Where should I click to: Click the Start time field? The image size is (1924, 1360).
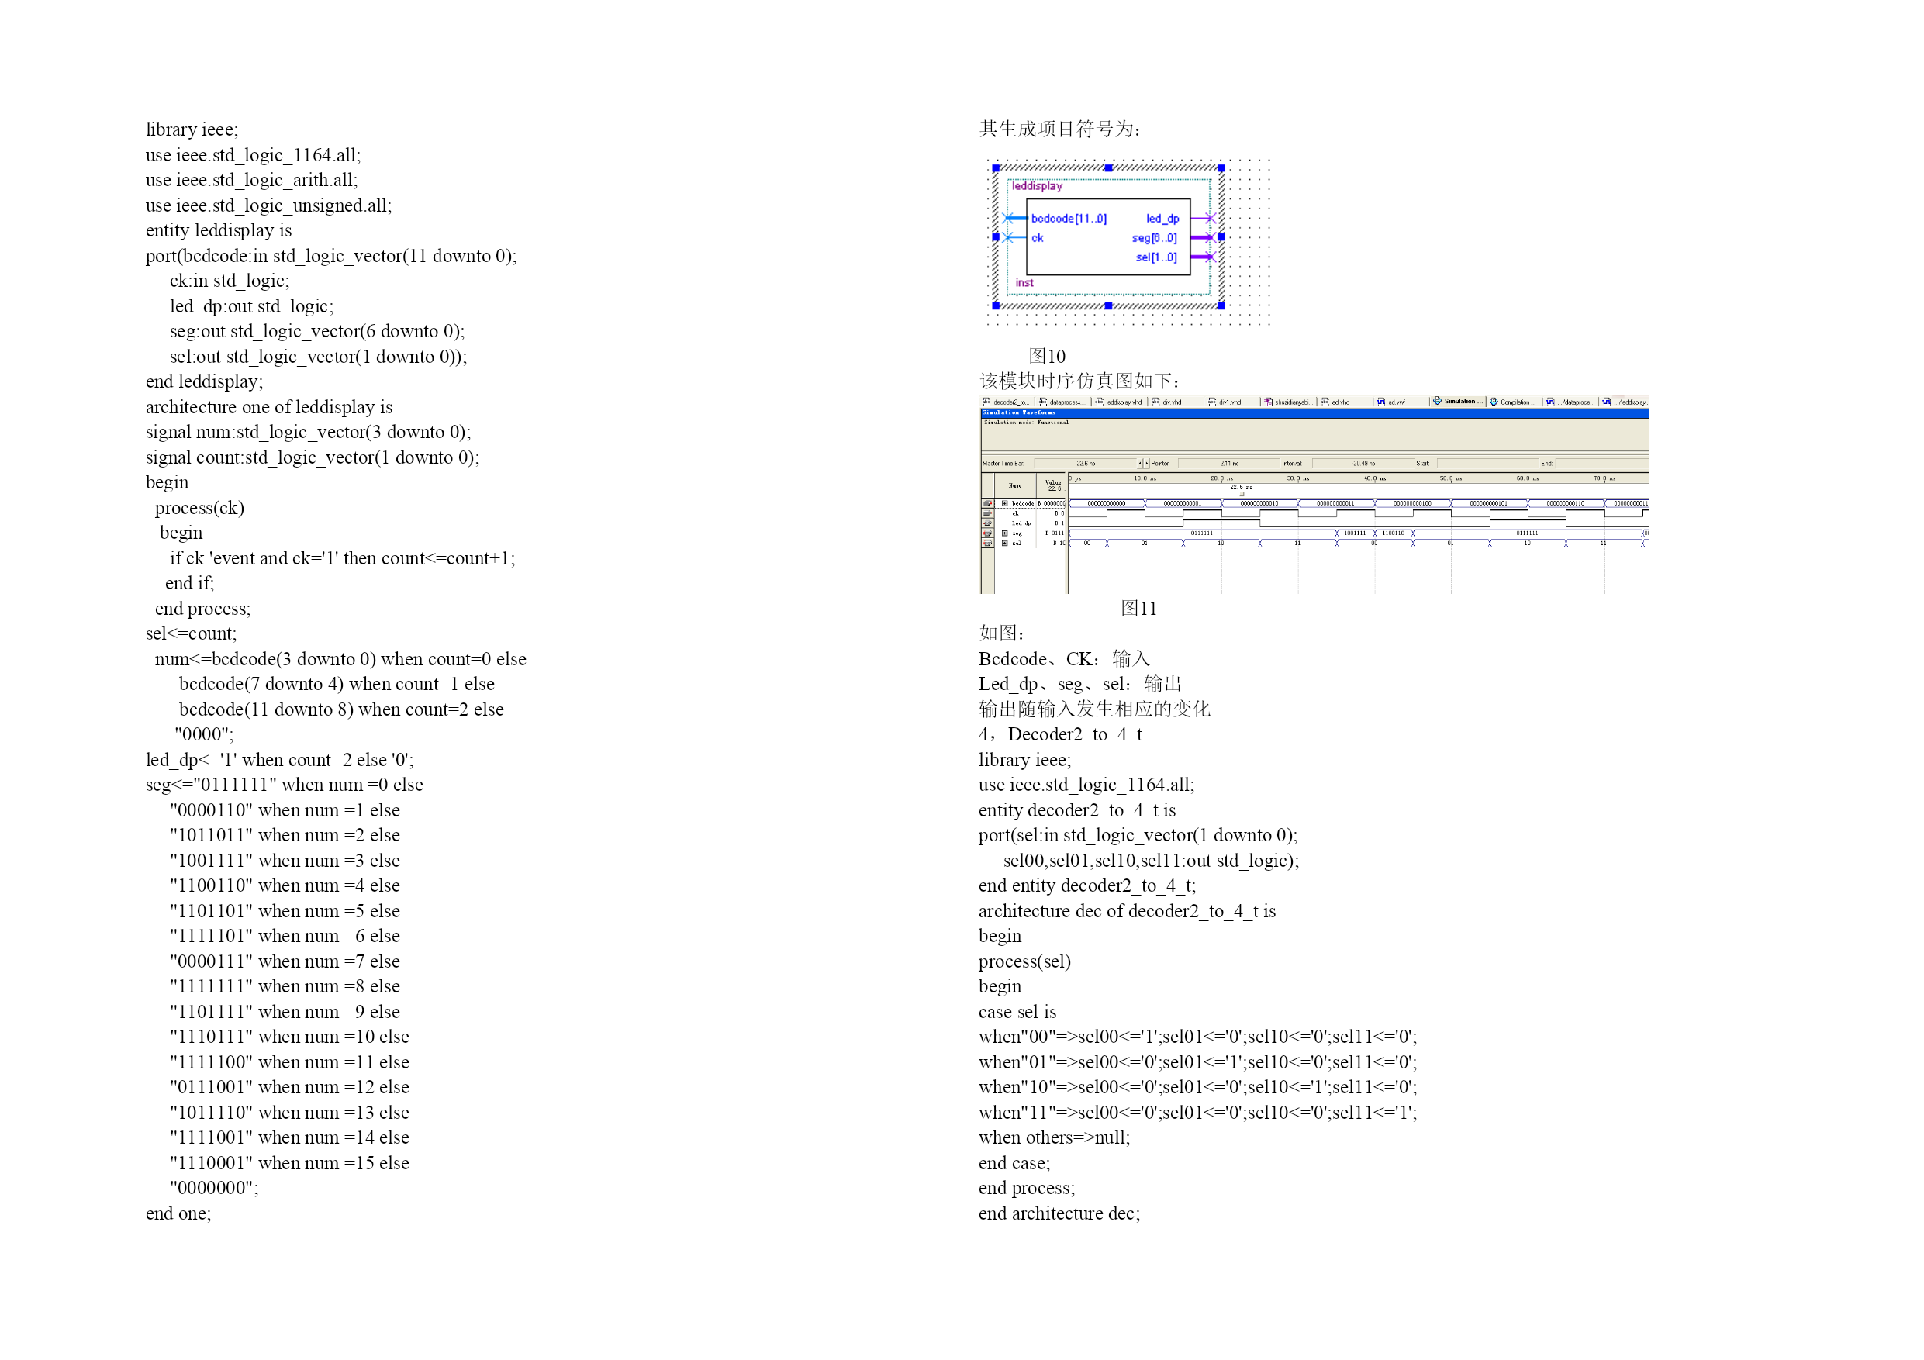[1488, 464]
